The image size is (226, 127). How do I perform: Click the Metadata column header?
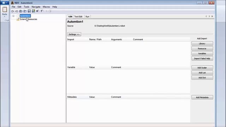(x=72, y=97)
